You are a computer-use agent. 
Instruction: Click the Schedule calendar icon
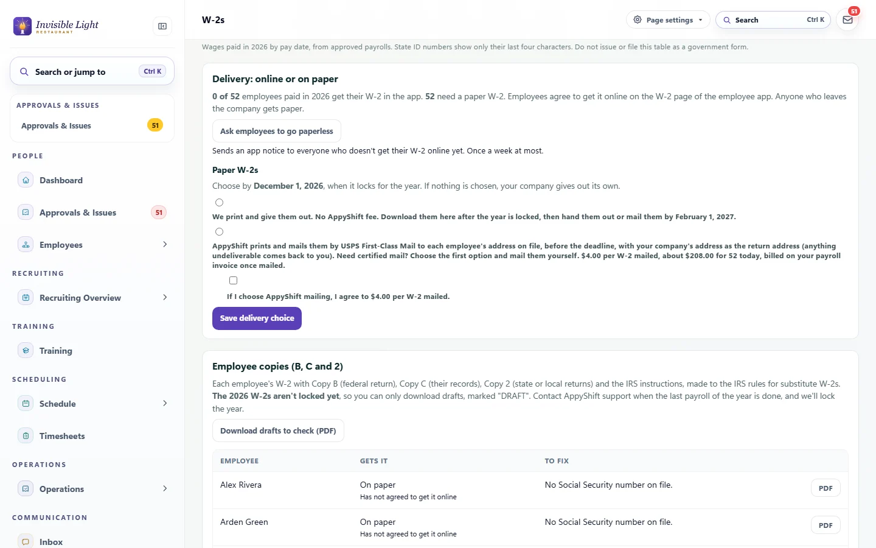pos(26,404)
